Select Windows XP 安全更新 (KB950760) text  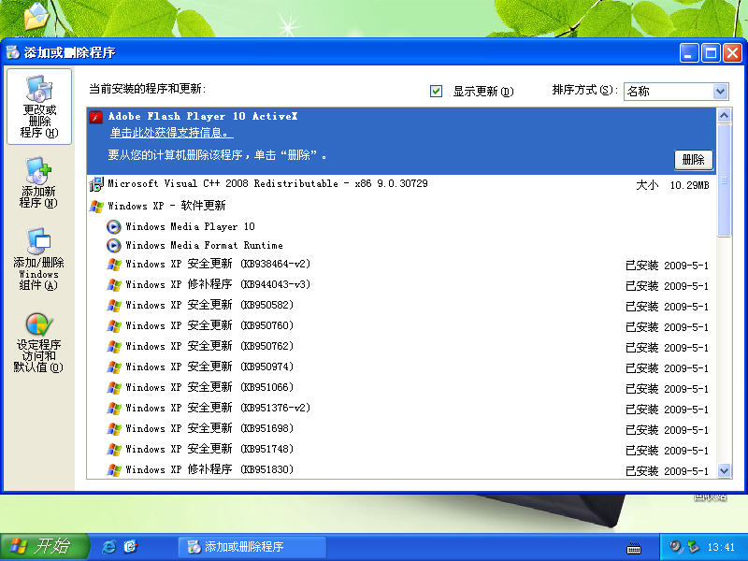[209, 325]
